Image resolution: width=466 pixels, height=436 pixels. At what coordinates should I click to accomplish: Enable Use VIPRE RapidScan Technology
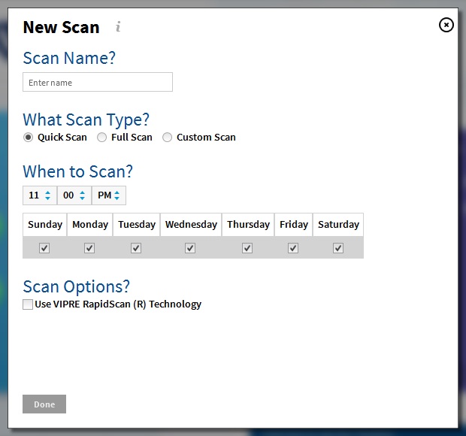tap(28, 304)
